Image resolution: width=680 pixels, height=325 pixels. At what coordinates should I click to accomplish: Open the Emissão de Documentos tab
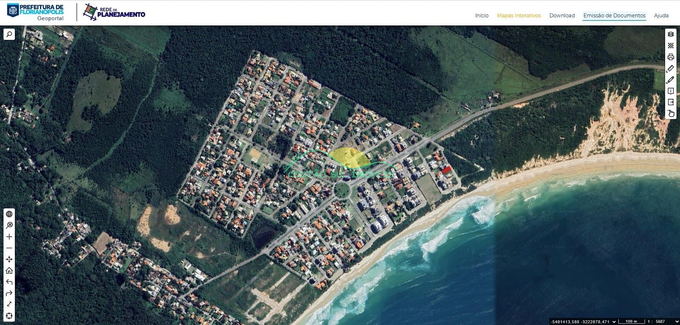[614, 16]
